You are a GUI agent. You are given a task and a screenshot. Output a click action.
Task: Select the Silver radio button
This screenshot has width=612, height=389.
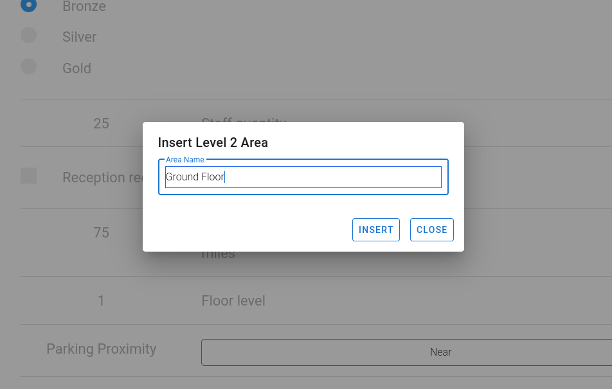[28, 35]
